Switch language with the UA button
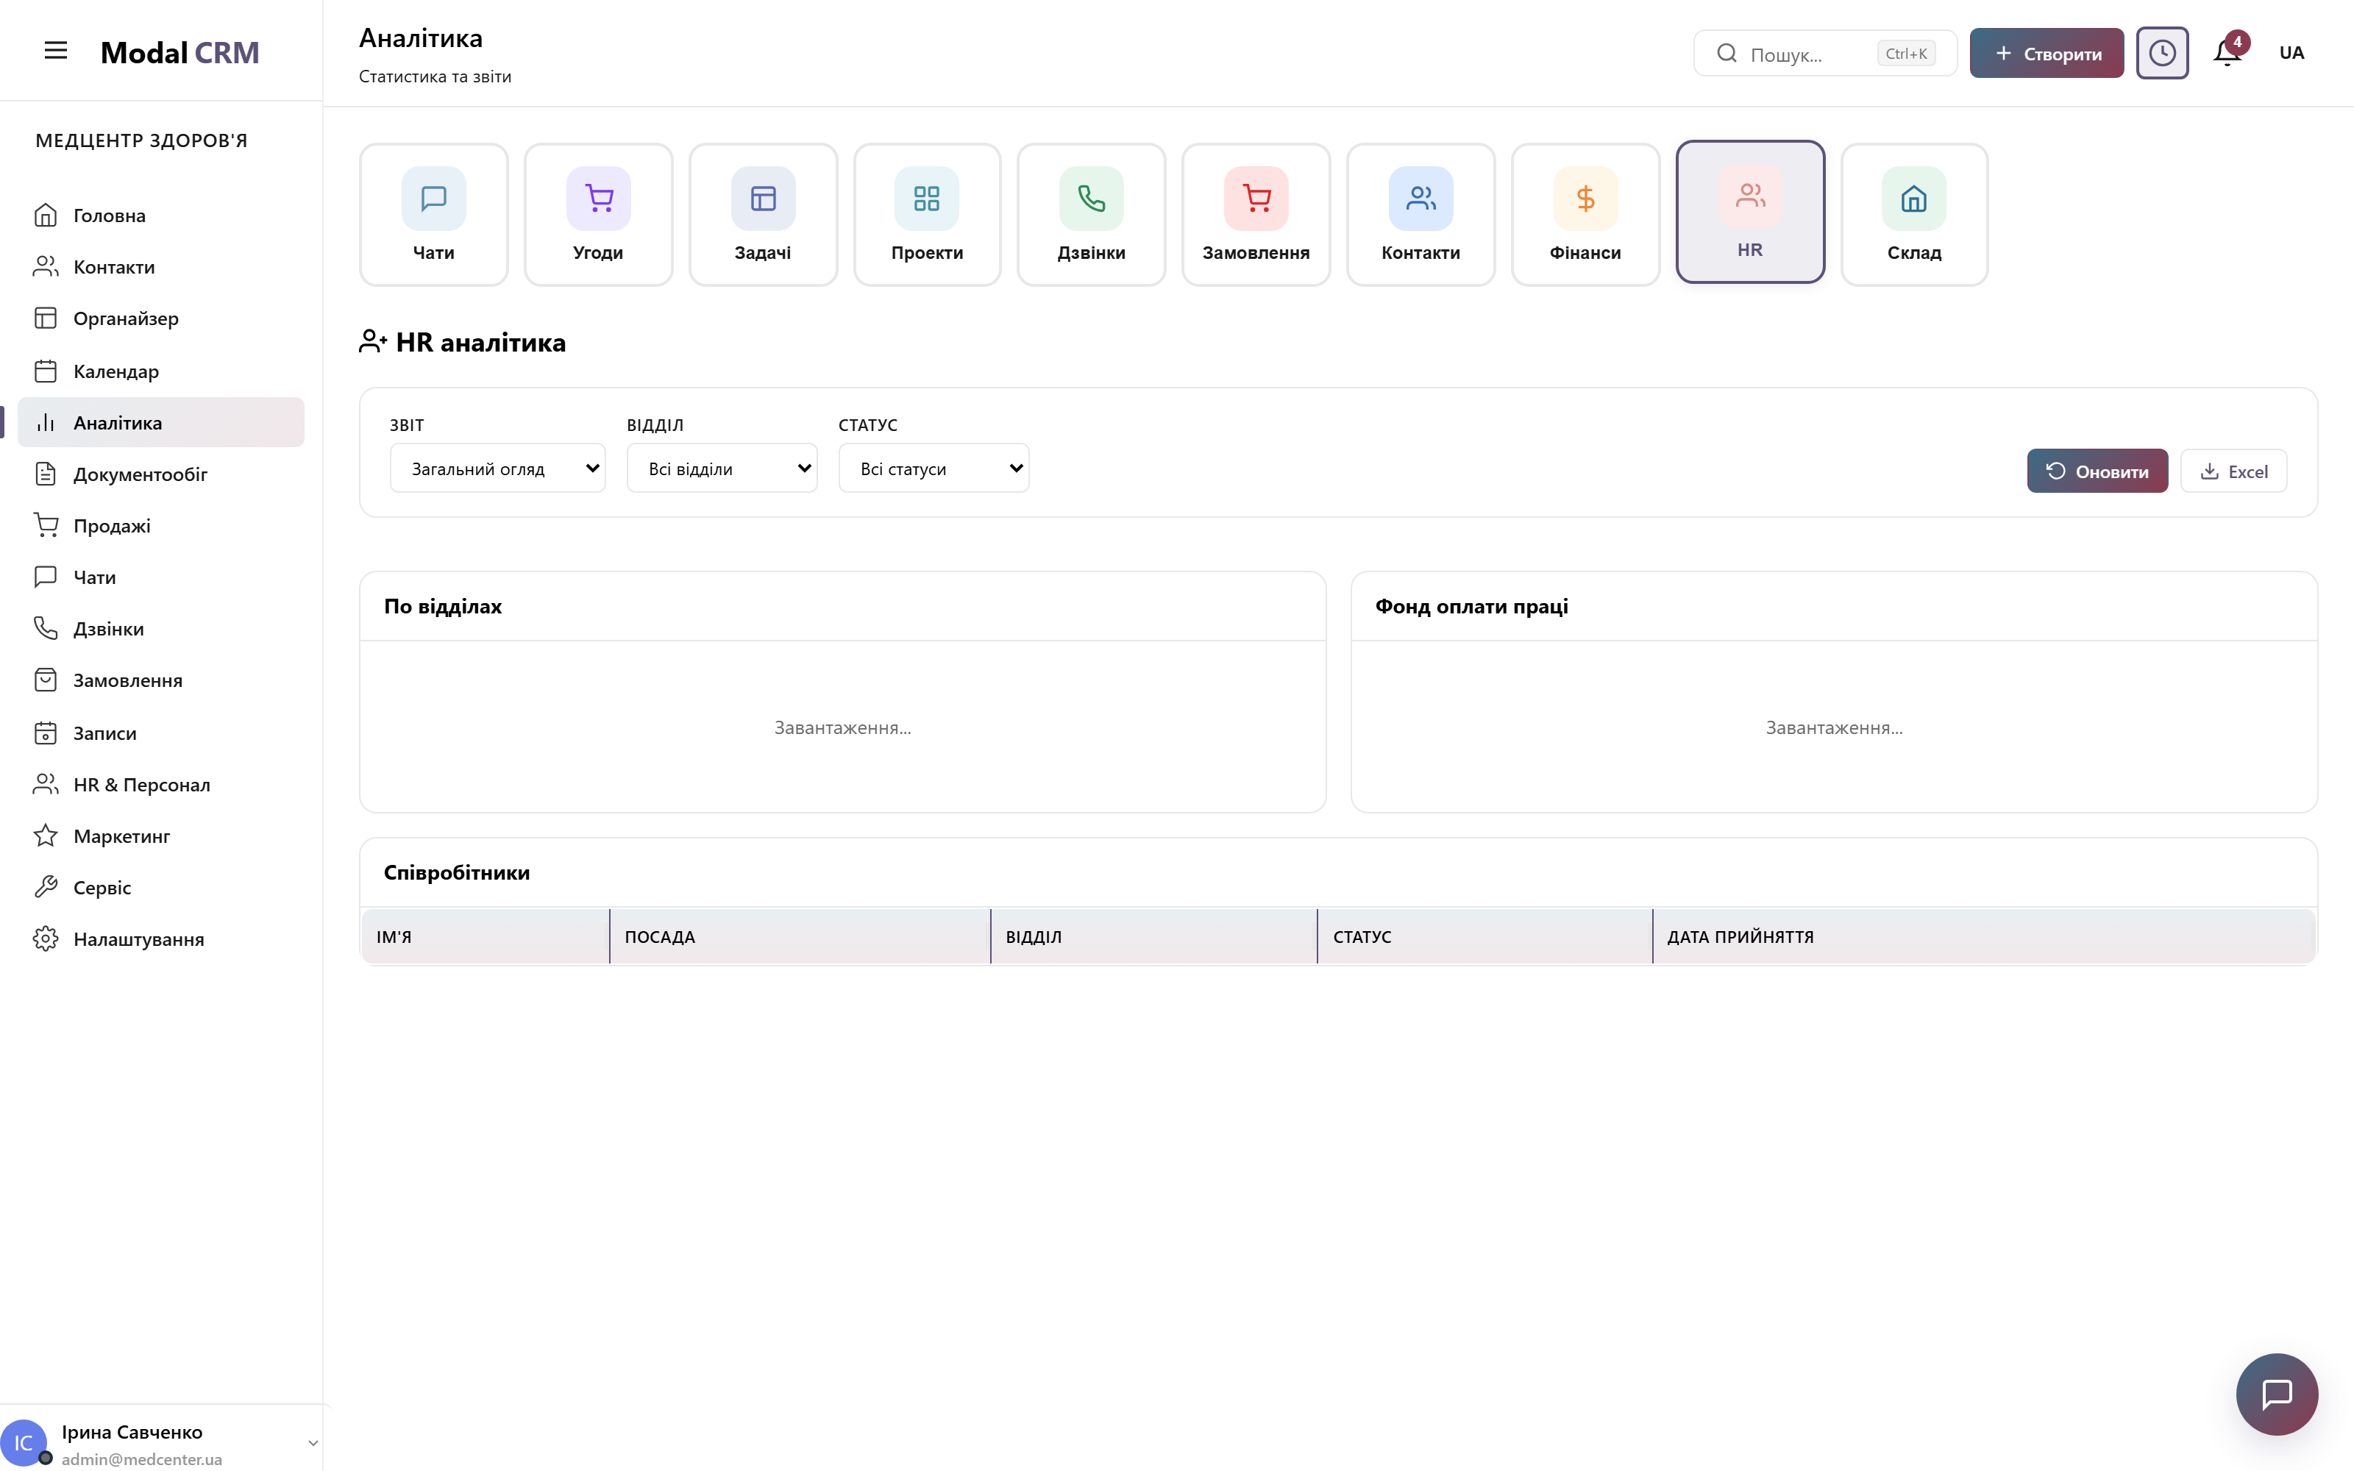The image size is (2354, 1471). pos(2291,52)
